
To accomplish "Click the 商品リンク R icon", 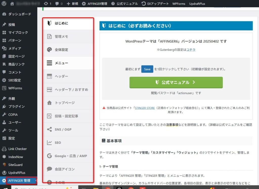I will point(4,64).
